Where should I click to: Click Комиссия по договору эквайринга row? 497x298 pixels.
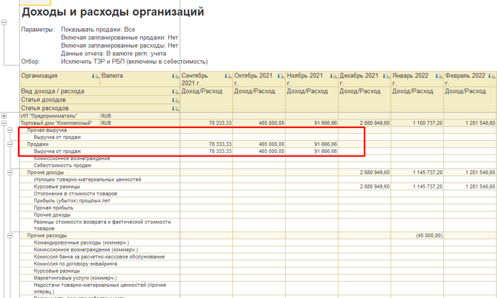point(75,264)
